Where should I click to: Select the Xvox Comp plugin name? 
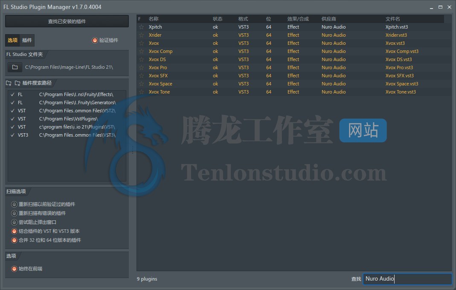[x=160, y=51]
